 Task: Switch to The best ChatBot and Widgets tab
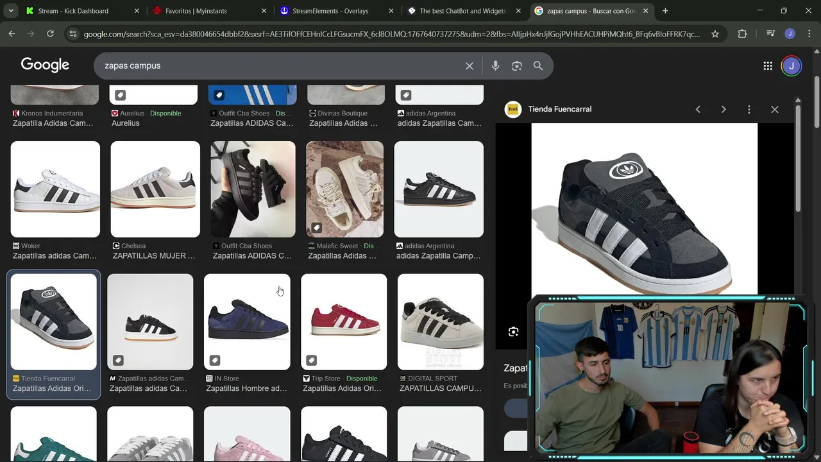tap(464, 11)
